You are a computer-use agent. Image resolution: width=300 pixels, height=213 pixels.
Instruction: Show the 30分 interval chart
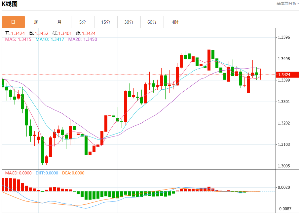(129, 22)
